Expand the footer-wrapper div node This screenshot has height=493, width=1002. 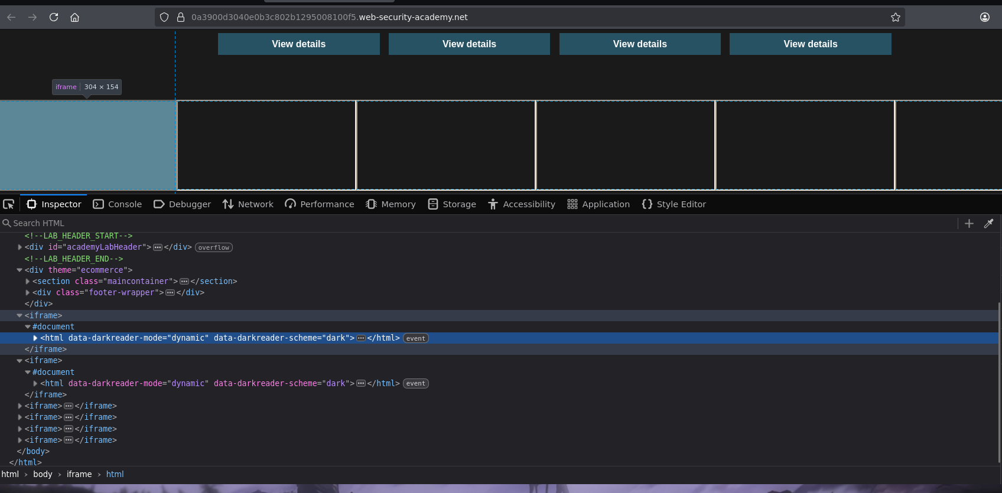coord(28,293)
